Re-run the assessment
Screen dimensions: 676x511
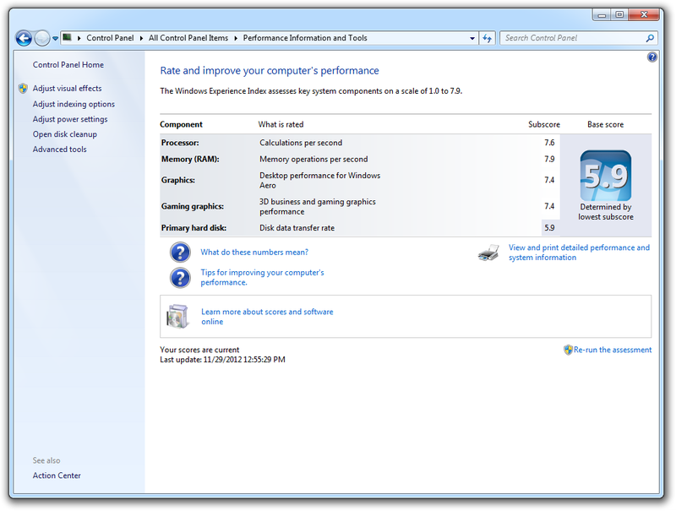613,350
